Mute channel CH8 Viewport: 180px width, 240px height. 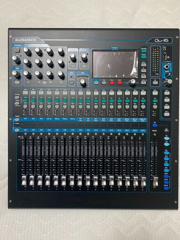click(81, 93)
